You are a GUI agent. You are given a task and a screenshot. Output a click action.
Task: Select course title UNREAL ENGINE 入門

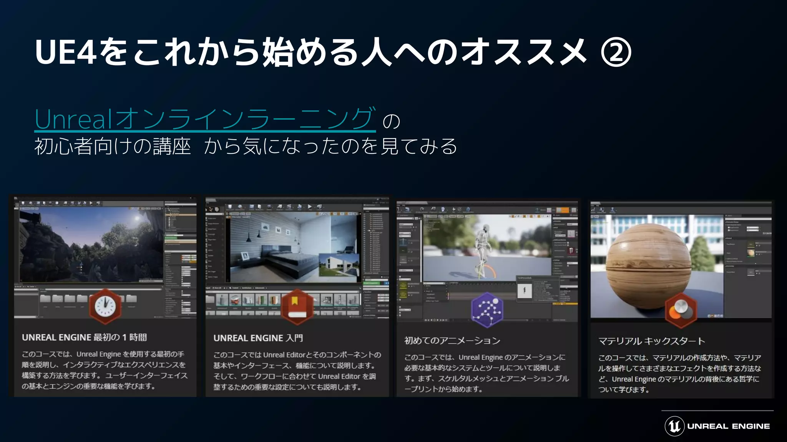[x=258, y=338]
